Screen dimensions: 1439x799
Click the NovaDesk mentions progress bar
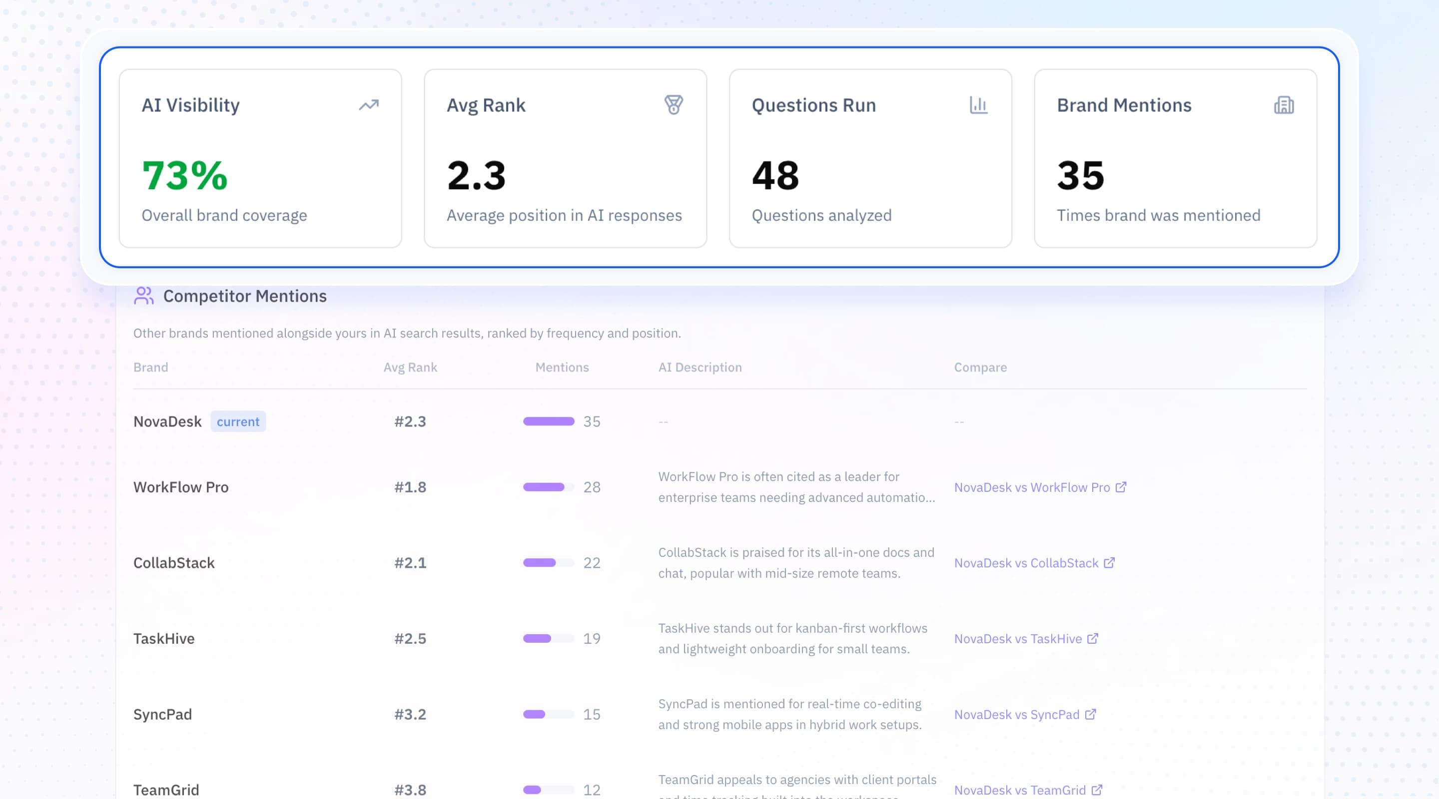coord(549,421)
